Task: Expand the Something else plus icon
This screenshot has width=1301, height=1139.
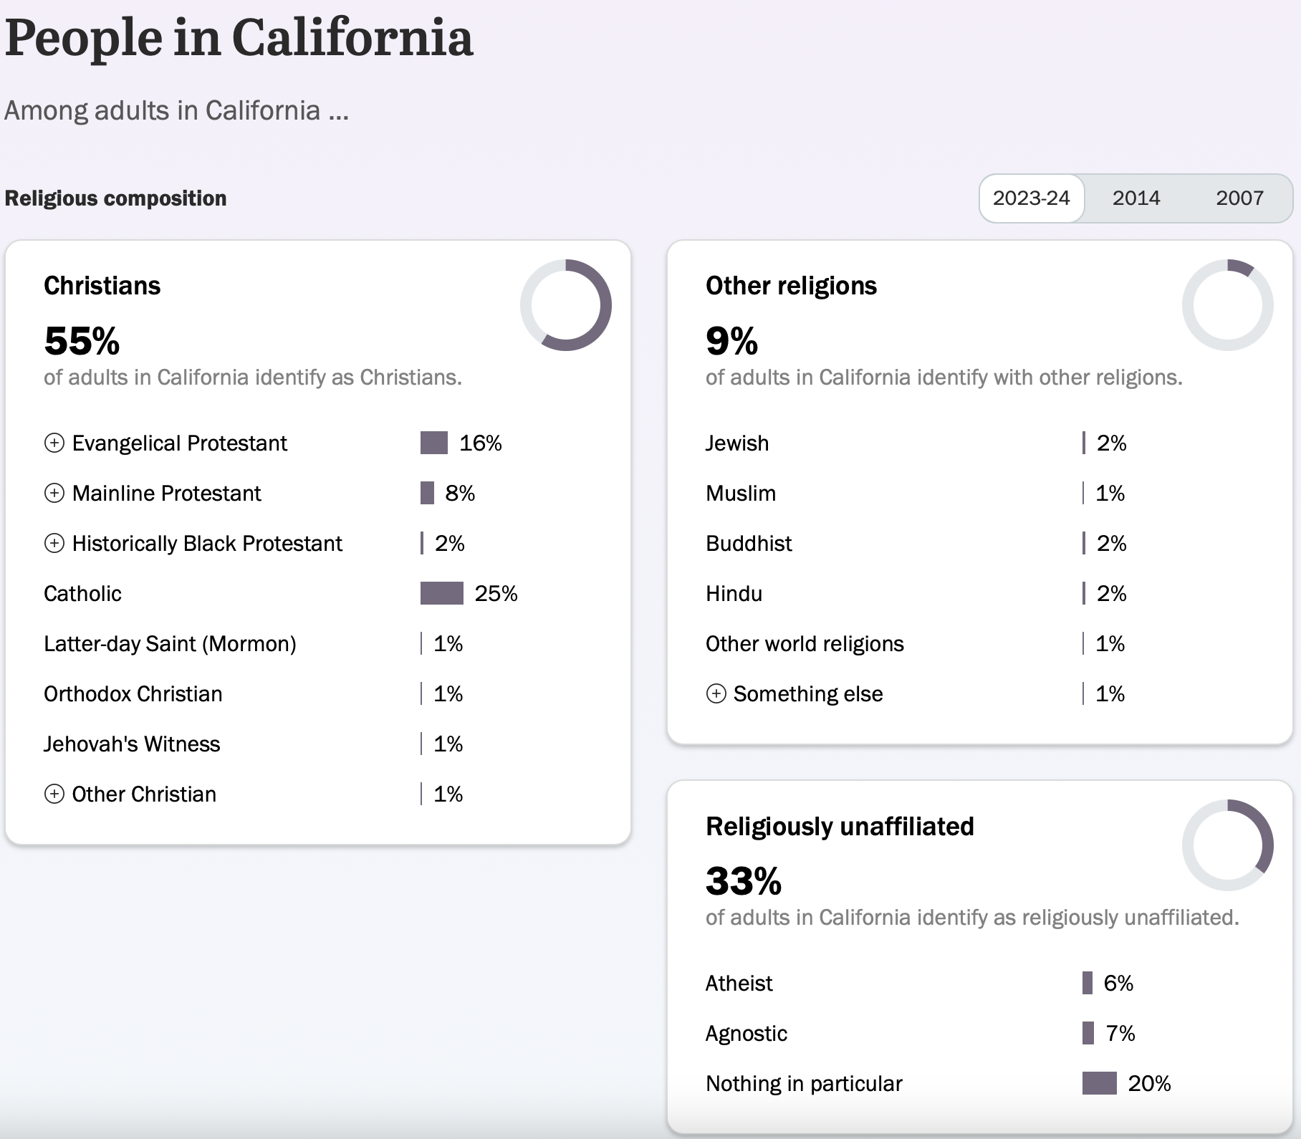Action: point(716,693)
